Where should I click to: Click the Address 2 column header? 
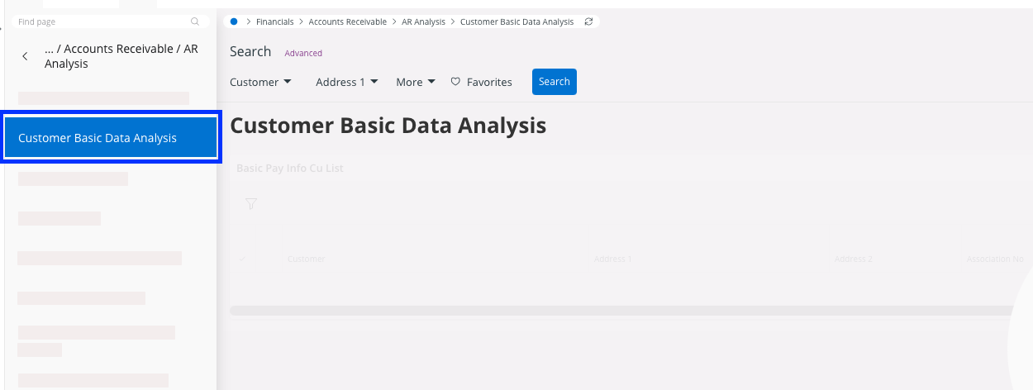point(853,259)
